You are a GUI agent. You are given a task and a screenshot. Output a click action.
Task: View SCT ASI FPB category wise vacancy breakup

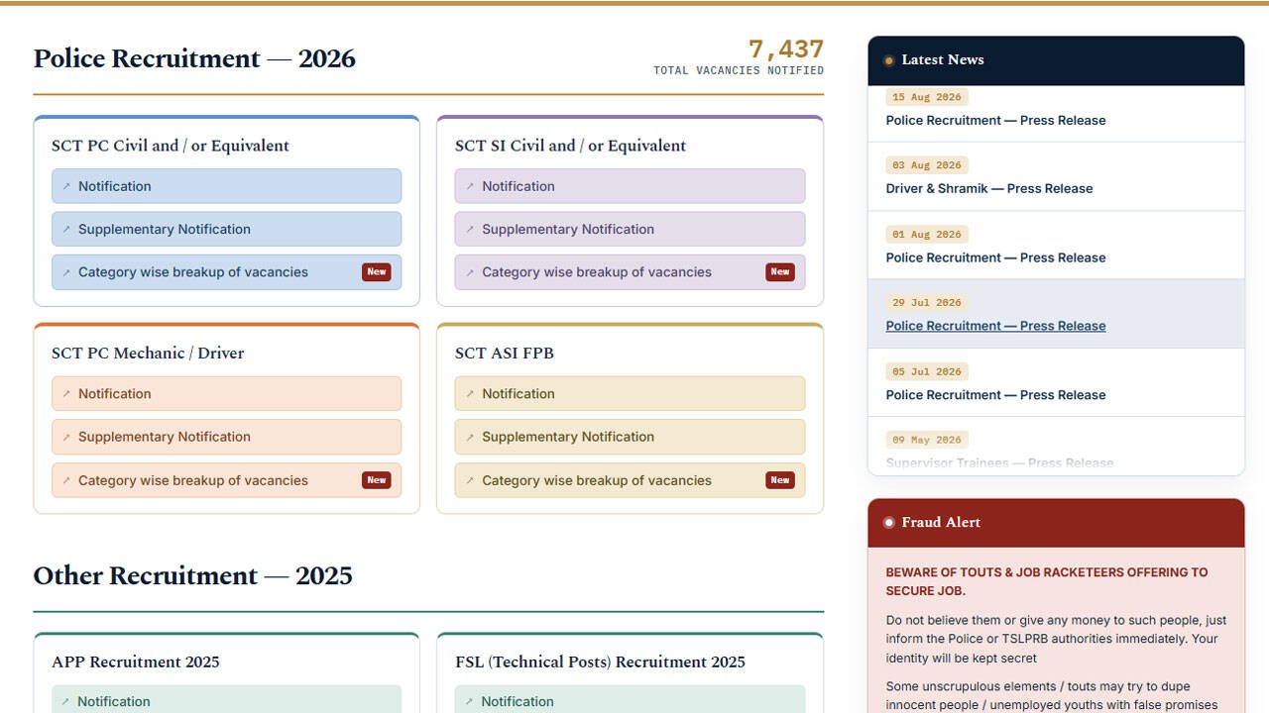tap(630, 480)
